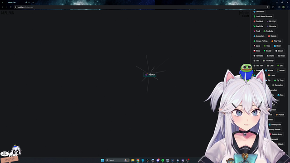Open File Explorer from taskbar
Viewport: 290px width, 163px height.
point(133,160)
